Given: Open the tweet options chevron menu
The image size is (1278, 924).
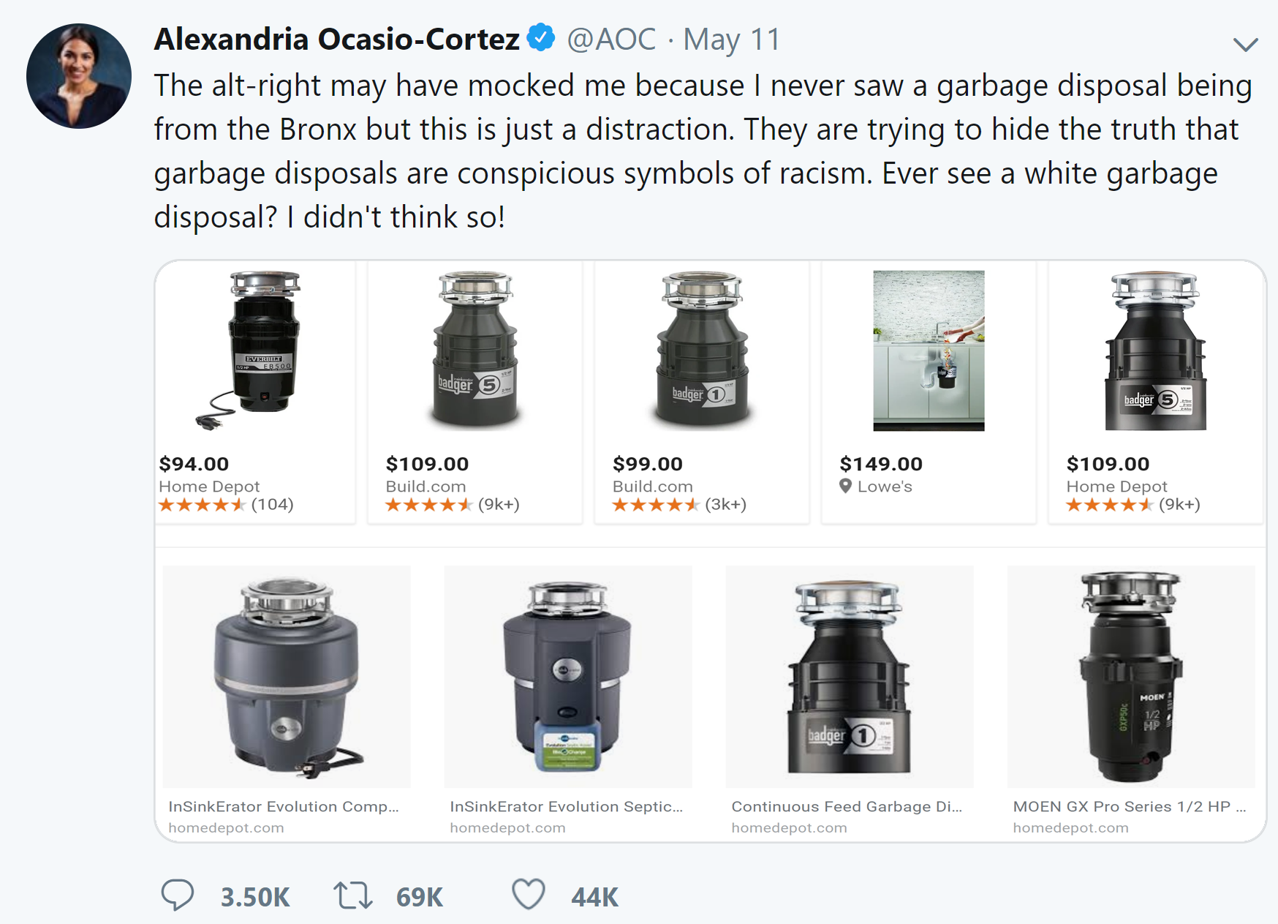Looking at the screenshot, I should (x=1245, y=45).
